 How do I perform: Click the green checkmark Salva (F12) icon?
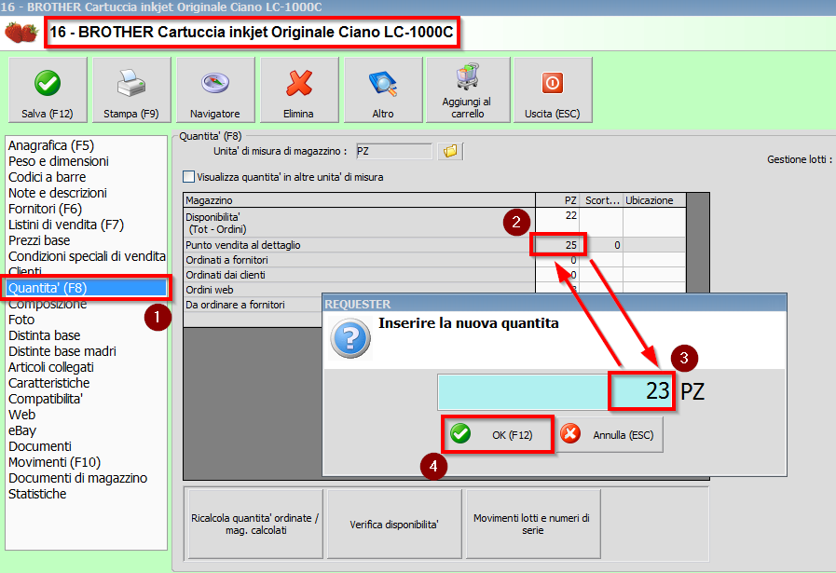point(48,84)
